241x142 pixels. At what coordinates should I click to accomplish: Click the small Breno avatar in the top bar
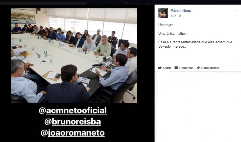pyautogui.click(x=128, y=3)
